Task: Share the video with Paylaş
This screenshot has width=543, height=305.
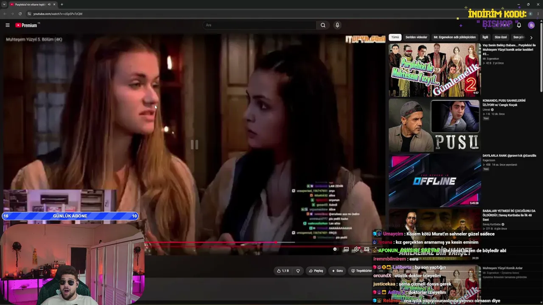Action: [x=316, y=271]
